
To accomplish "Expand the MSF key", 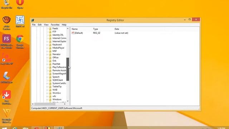I will pyautogui.click(x=47, y=51).
